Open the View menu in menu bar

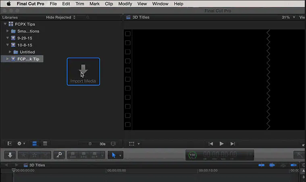click(142, 4)
